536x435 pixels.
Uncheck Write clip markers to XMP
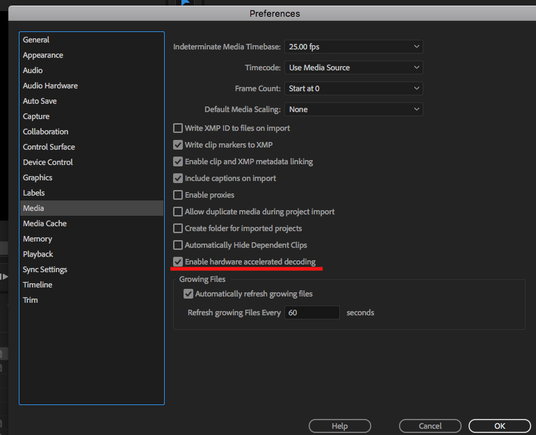[x=178, y=145]
